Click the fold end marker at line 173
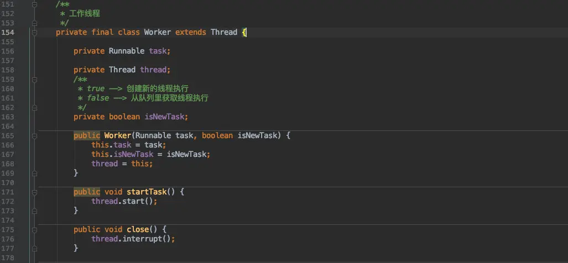This screenshot has width=568, height=263. tap(34, 211)
